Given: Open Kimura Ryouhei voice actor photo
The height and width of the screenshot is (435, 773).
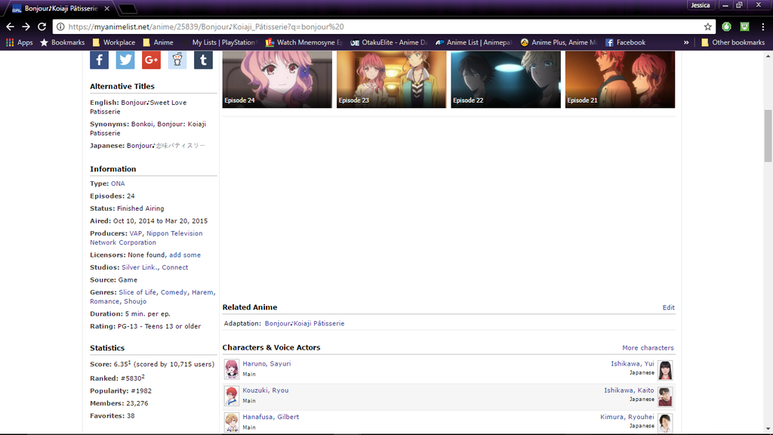Looking at the screenshot, I should point(665,423).
